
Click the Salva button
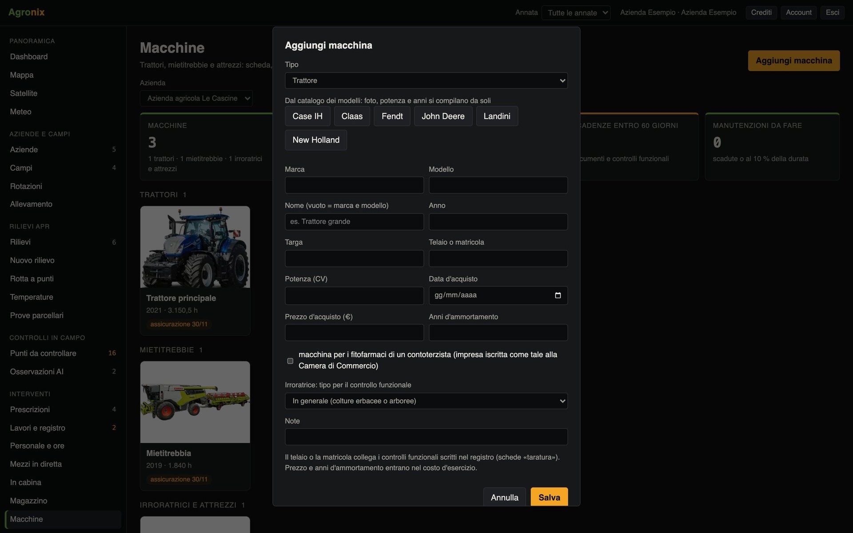tap(549, 497)
